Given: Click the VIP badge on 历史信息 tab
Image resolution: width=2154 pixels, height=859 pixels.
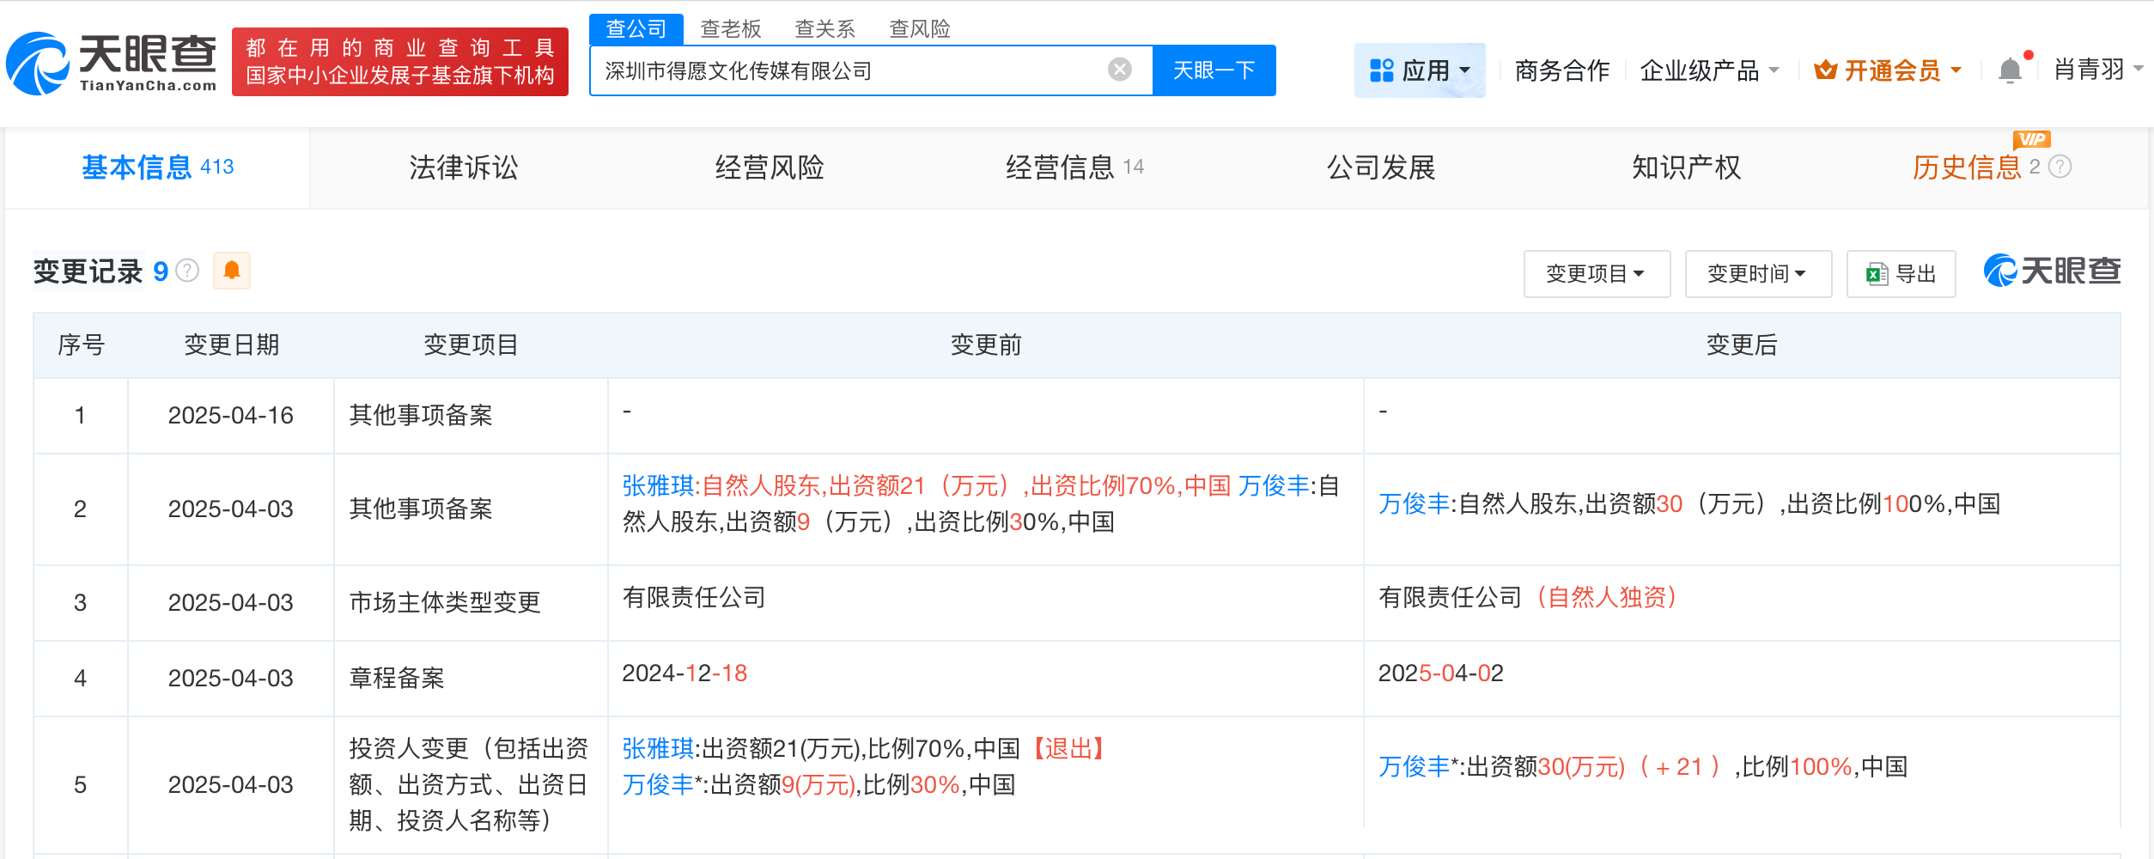Looking at the screenshot, I should coord(2032,140).
